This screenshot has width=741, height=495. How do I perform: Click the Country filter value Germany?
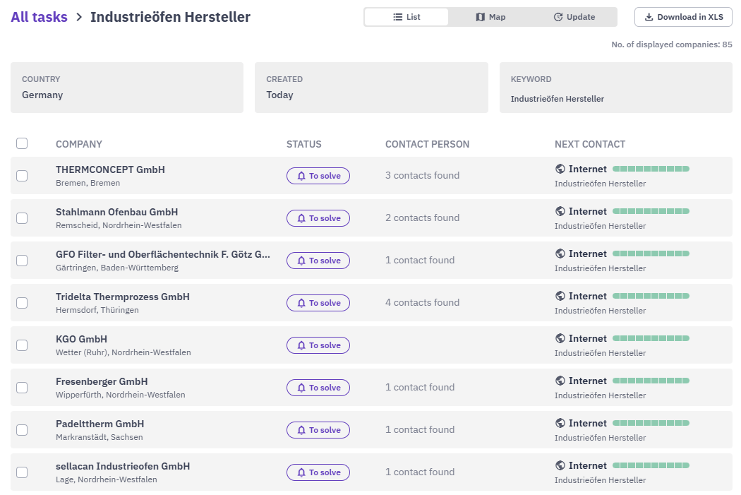(x=42, y=95)
